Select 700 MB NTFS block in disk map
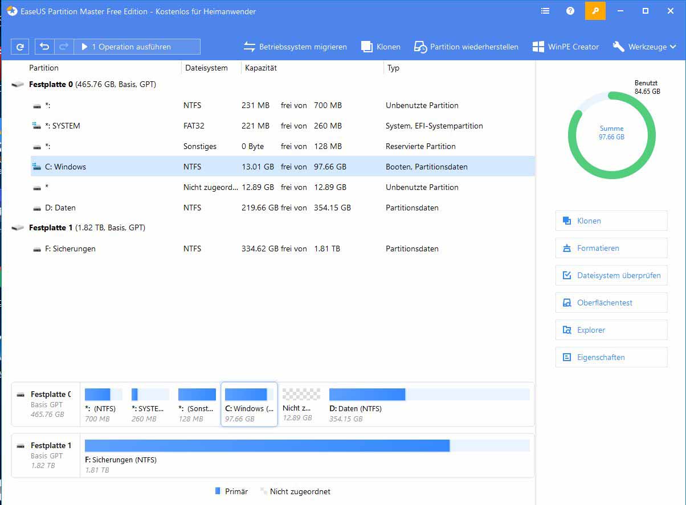This screenshot has width=686, height=505. tap(103, 404)
